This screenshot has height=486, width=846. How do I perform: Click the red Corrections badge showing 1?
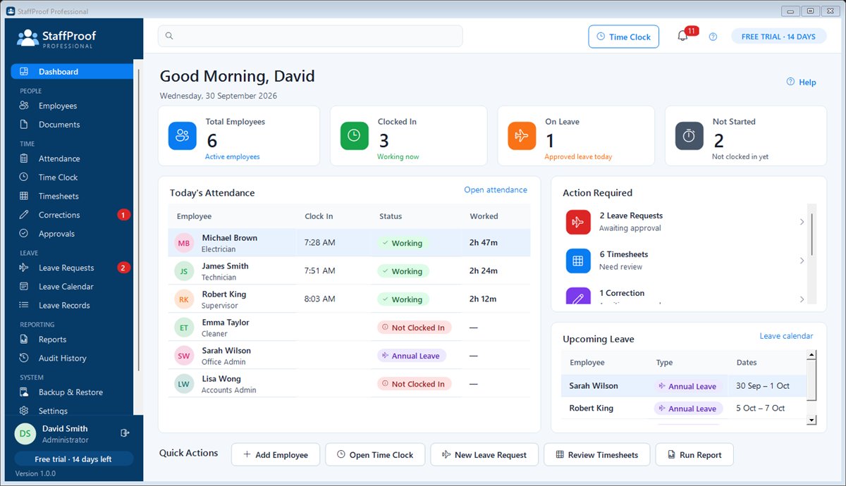click(123, 215)
